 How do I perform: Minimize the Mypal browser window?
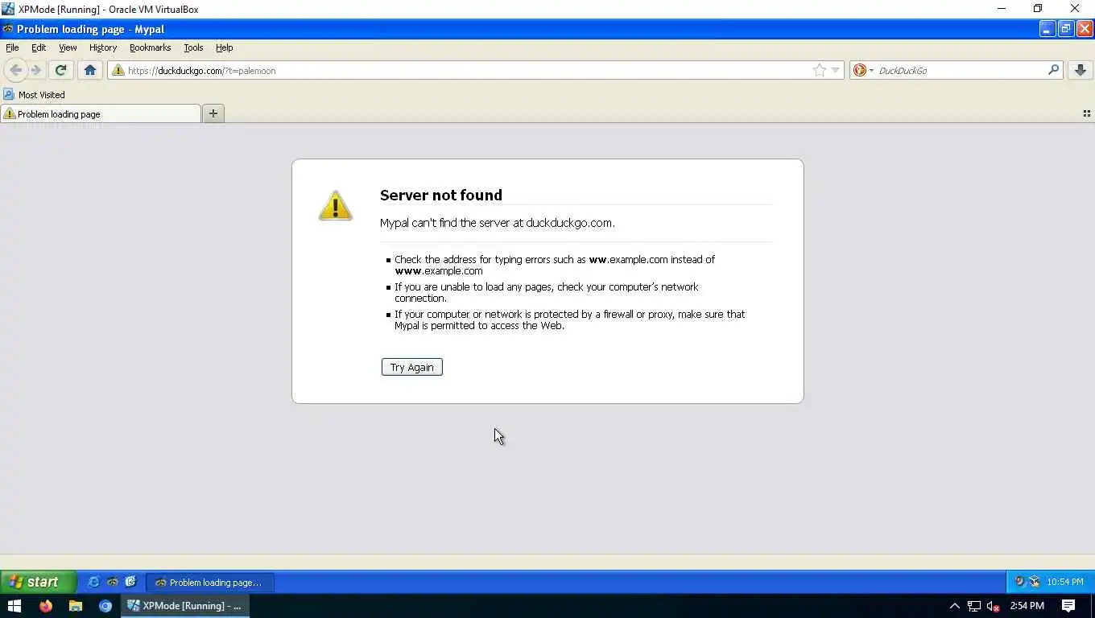point(1047,29)
